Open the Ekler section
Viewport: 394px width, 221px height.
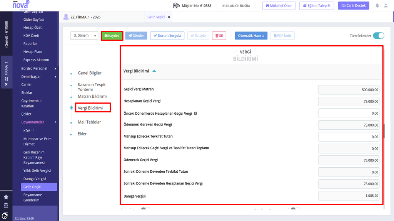82,134
